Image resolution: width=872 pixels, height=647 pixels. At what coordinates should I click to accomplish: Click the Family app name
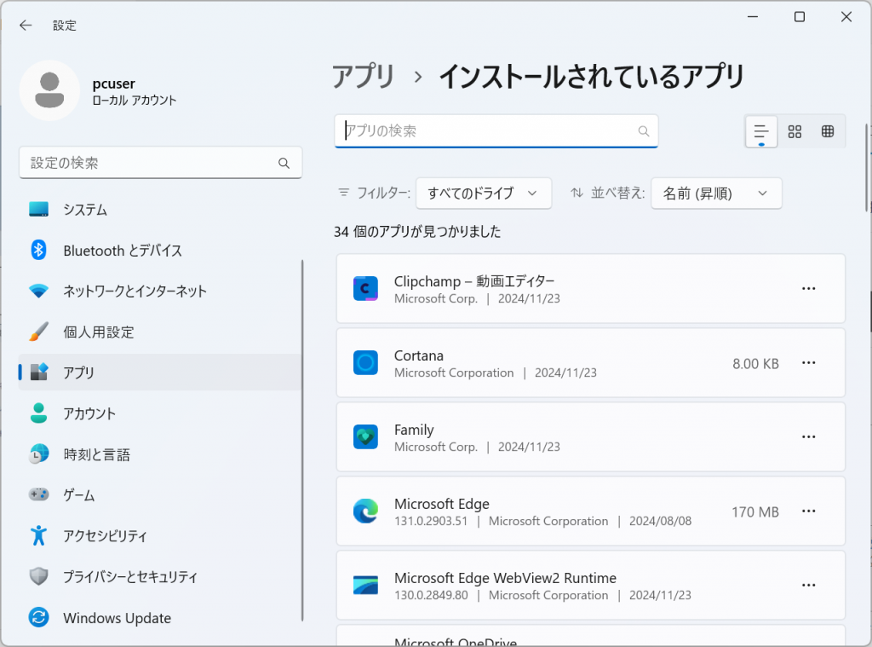click(x=414, y=430)
